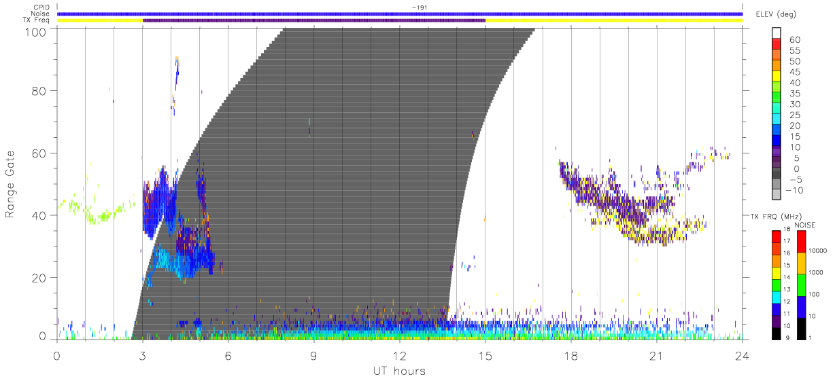Click the "-191" CPID value
This screenshot has height=385, width=835.
tap(419, 7)
